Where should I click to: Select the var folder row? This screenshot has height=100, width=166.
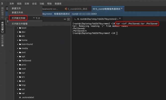click(x=43, y=93)
